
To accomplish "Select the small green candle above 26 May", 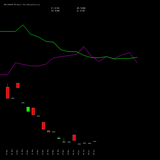I will pyautogui.click(x=59, y=138).
